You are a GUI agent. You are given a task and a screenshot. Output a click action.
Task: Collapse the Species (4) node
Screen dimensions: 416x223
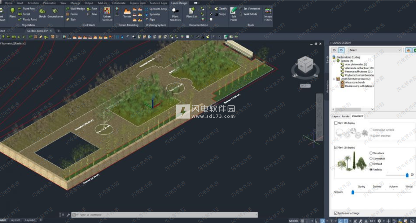334,61
